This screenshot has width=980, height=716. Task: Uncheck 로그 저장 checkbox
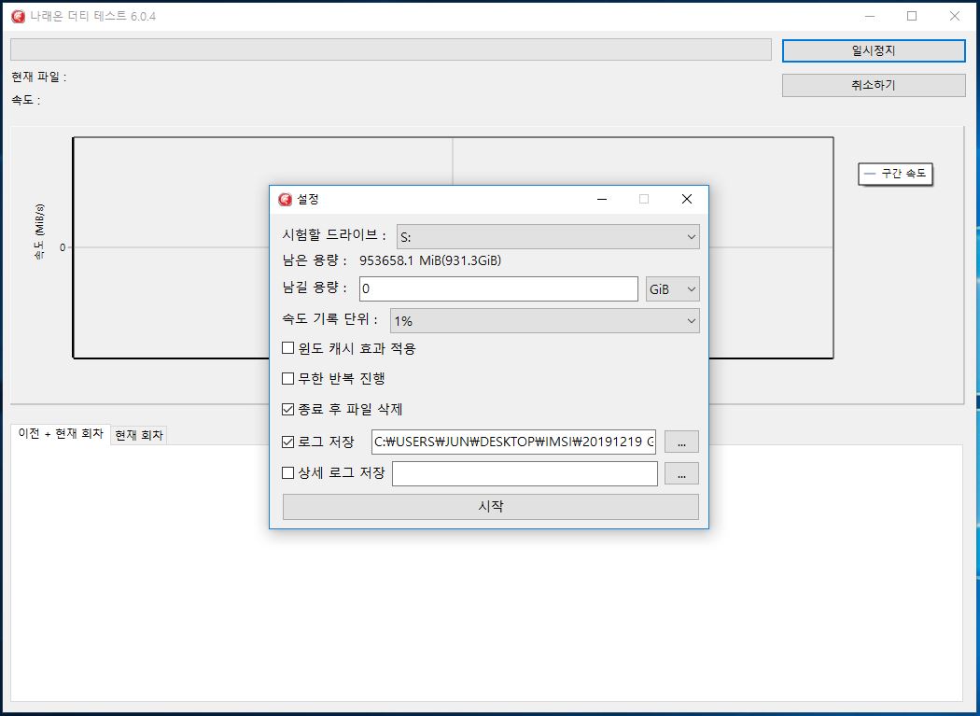pos(288,442)
